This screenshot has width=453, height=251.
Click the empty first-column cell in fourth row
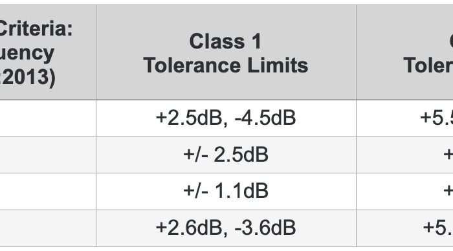click(48, 228)
